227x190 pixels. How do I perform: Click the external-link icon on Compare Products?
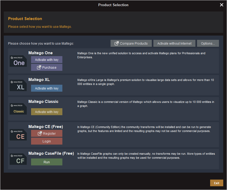click(x=117, y=43)
